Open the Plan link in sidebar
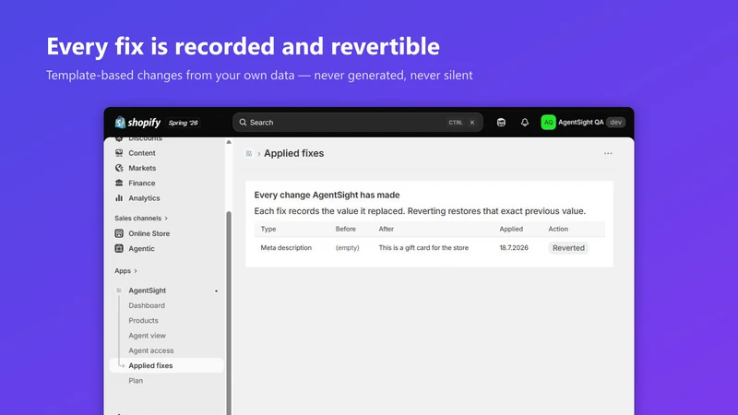The height and width of the screenshot is (415, 738). pyautogui.click(x=136, y=381)
